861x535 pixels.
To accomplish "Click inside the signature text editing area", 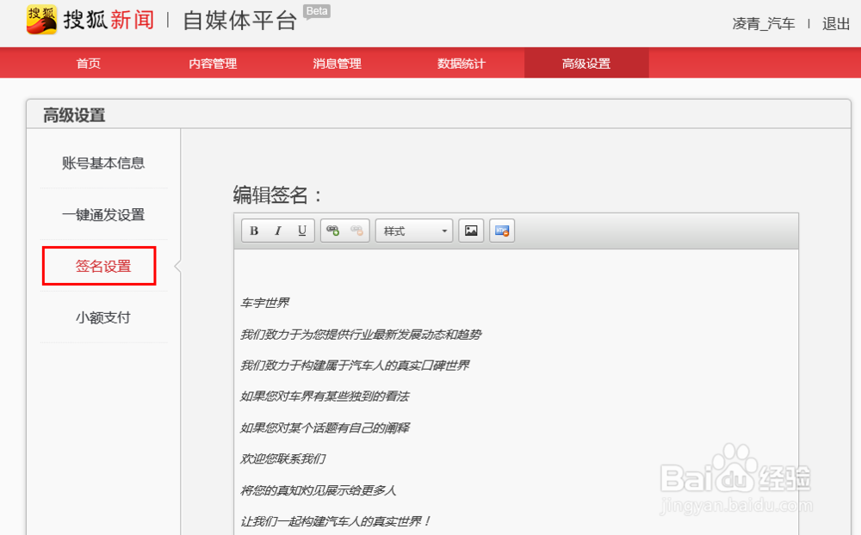I will click(517, 387).
